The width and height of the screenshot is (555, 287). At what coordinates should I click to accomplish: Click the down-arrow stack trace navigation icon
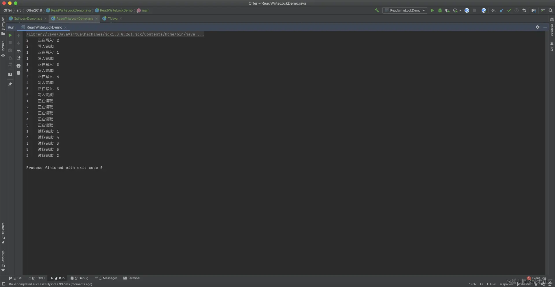tap(18, 43)
